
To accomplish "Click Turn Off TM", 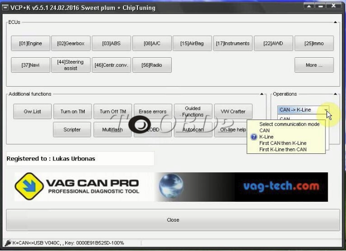I will pyautogui.click(x=113, y=112).
